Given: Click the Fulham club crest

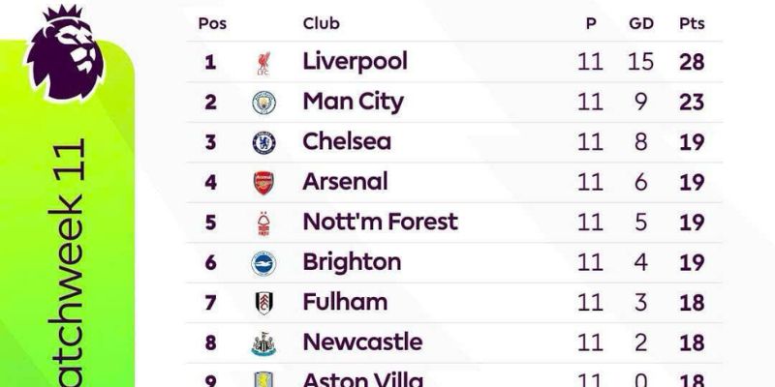Looking at the screenshot, I should pos(263,303).
